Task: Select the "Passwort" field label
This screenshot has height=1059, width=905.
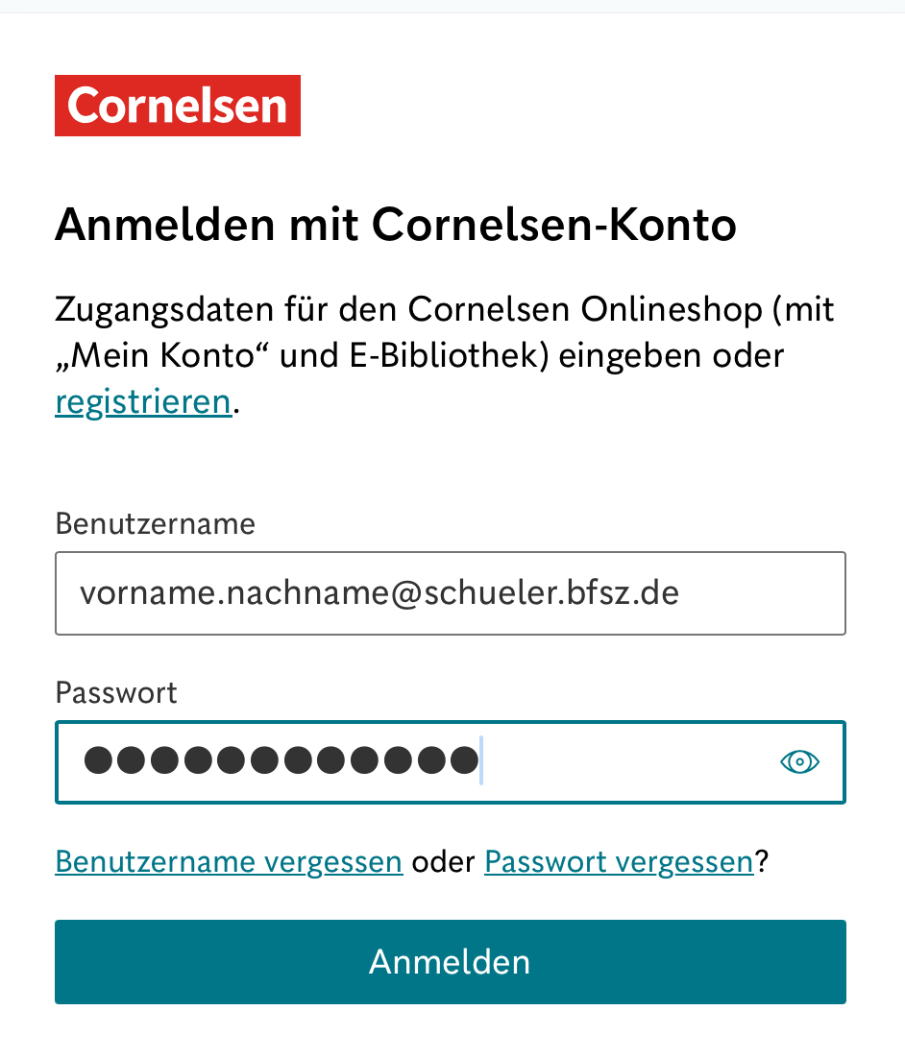Action: tap(116, 693)
